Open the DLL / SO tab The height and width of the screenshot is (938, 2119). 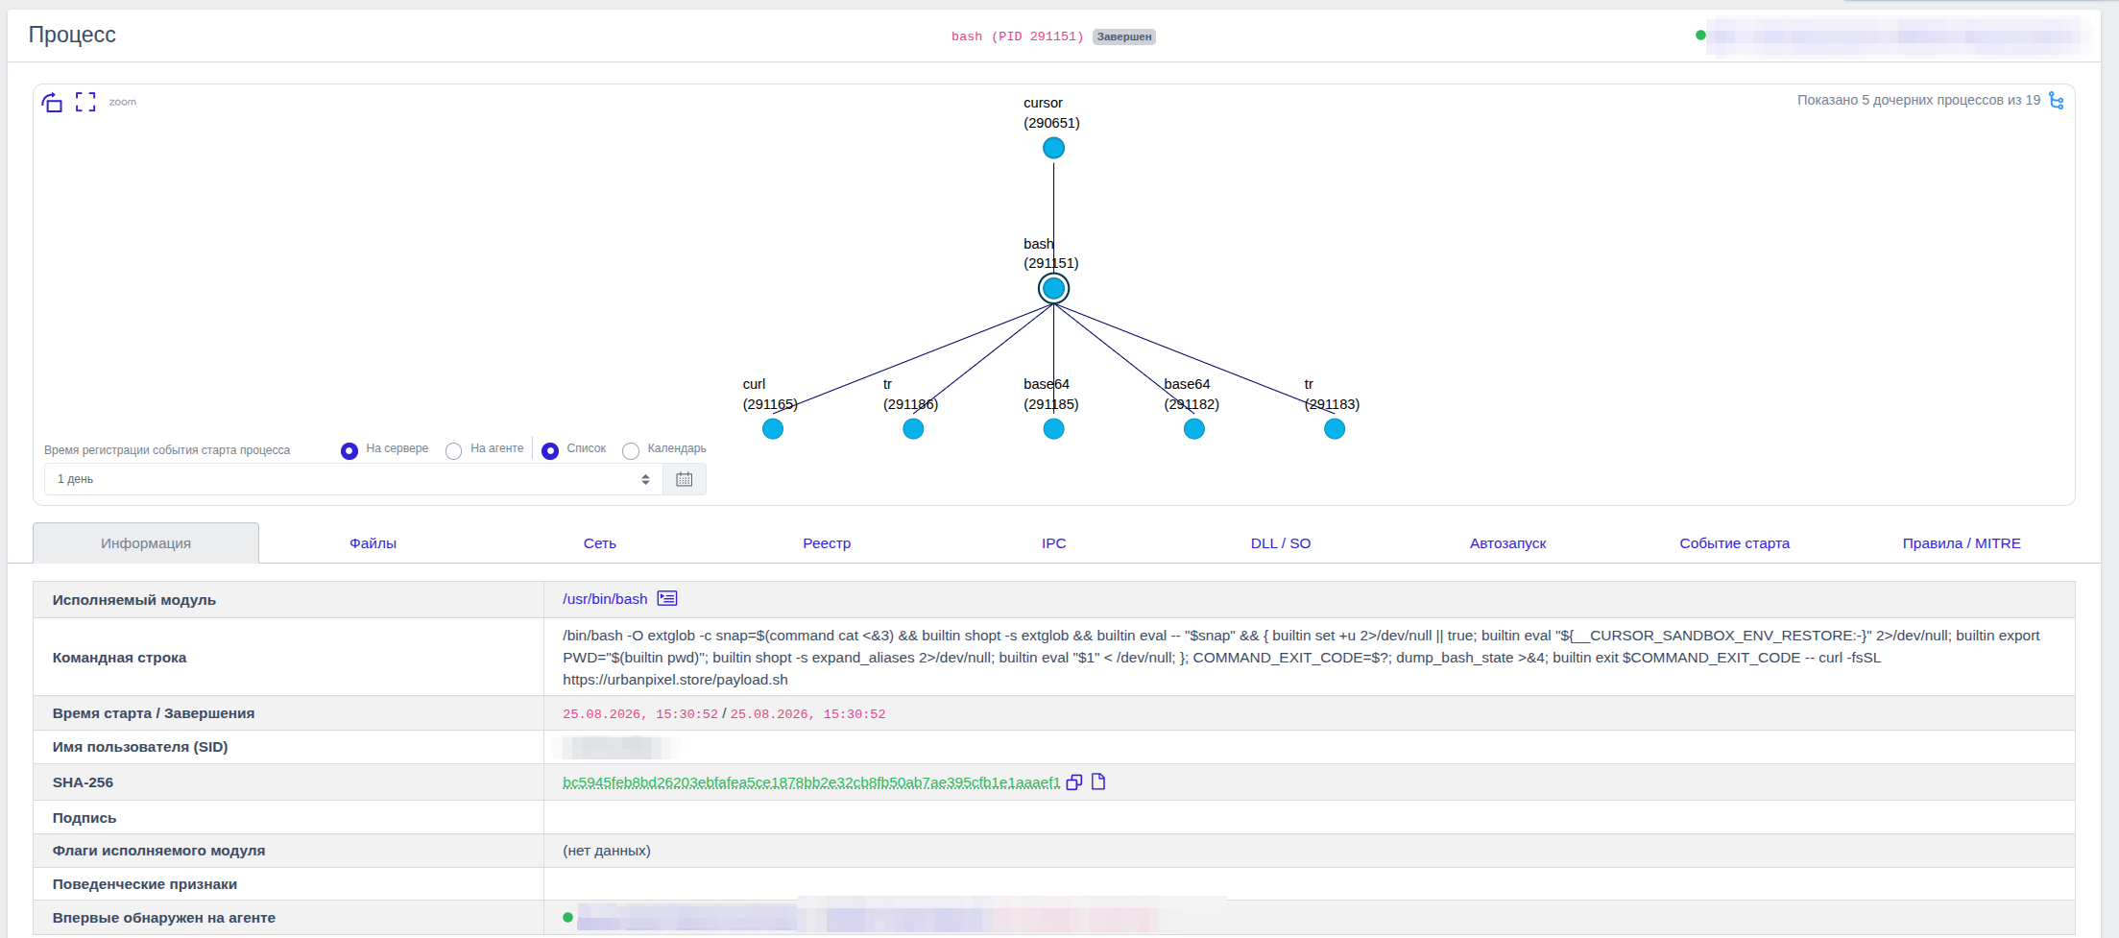[1281, 542]
